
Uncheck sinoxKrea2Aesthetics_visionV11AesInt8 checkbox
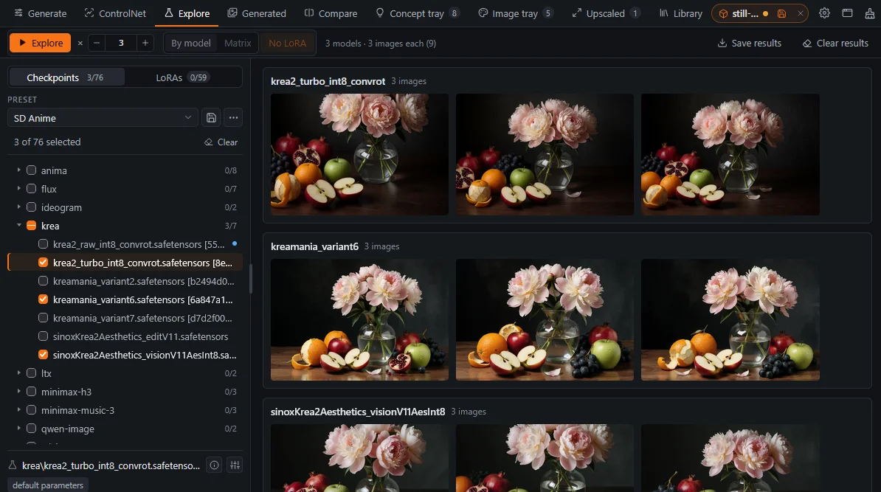click(44, 354)
